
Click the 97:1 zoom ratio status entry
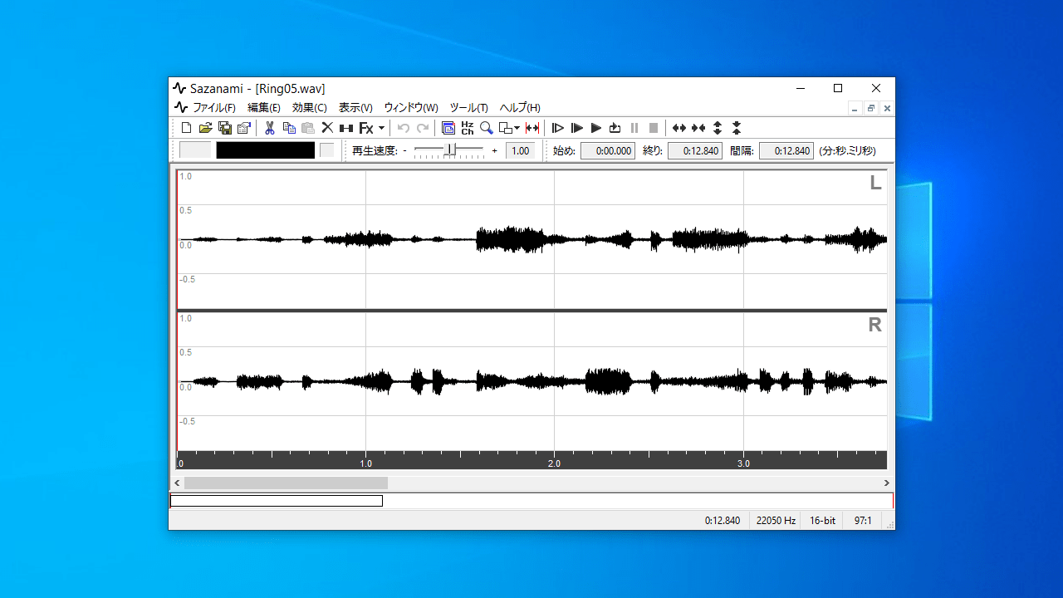click(863, 521)
